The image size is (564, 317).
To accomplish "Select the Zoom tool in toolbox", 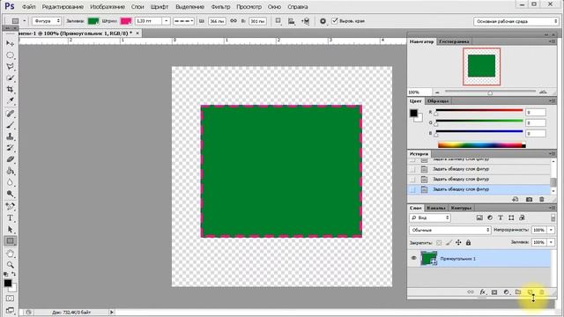I will coord(10,265).
